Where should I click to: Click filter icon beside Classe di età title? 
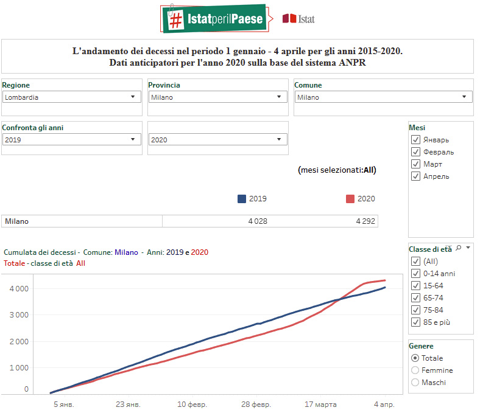(x=450, y=248)
